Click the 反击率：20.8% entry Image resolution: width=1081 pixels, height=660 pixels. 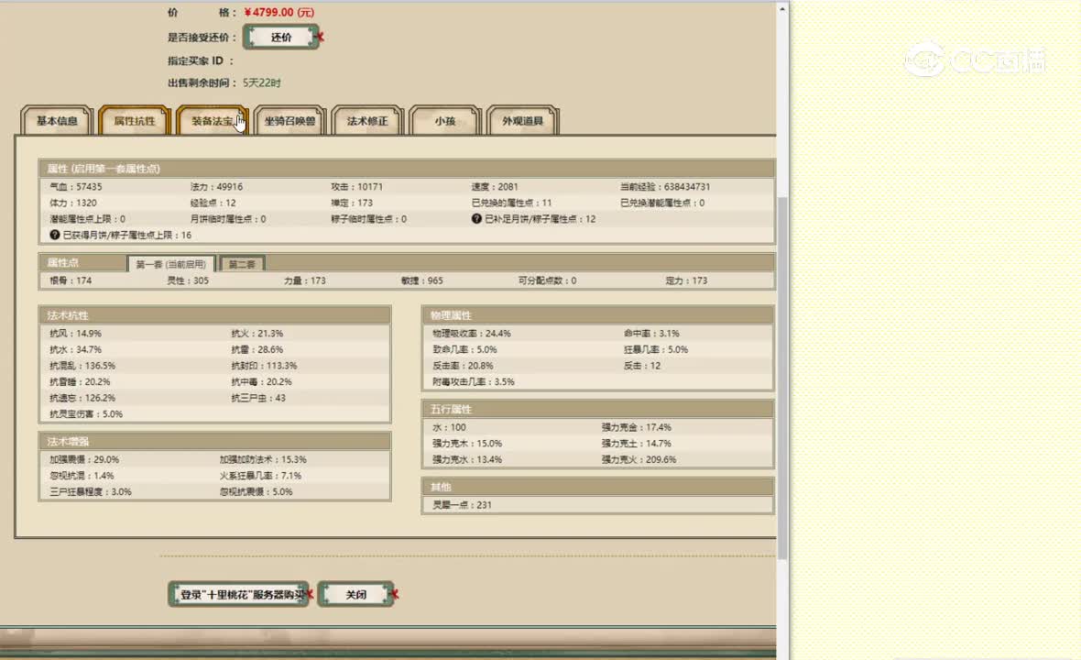463,366
